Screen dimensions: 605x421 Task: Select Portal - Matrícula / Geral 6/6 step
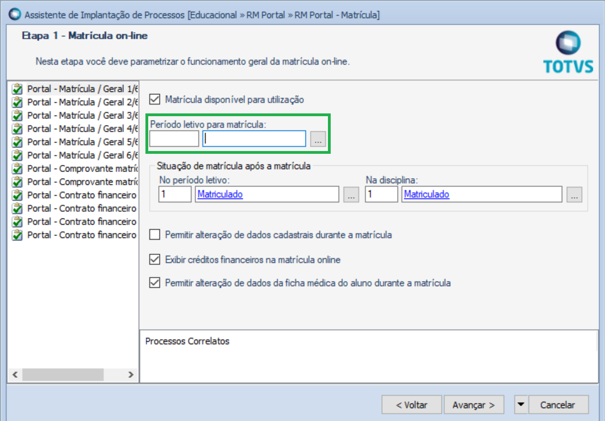coord(82,155)
